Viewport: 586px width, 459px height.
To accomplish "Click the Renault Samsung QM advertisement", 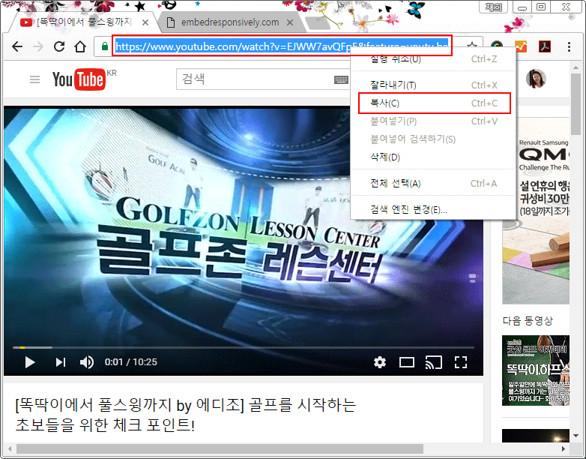I will [536, 211].
